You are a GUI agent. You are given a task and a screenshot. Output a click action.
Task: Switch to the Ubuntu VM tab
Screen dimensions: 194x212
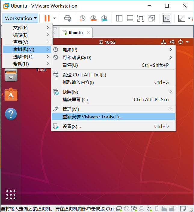coord(76,33)
